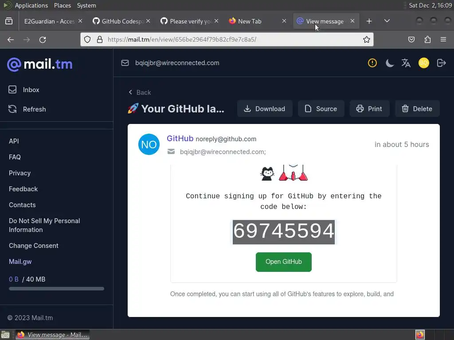Click padlock site security icon
The width and height of the screenshot is (454, 340).
100,39
